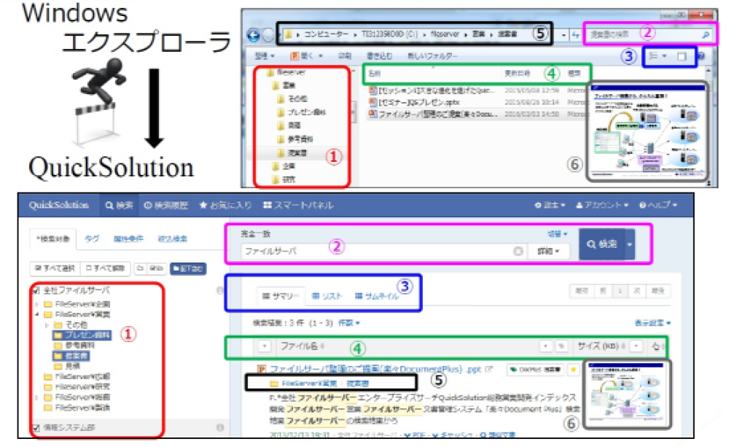Clear the QuickSolution search box with the x icon

(518, 251)
